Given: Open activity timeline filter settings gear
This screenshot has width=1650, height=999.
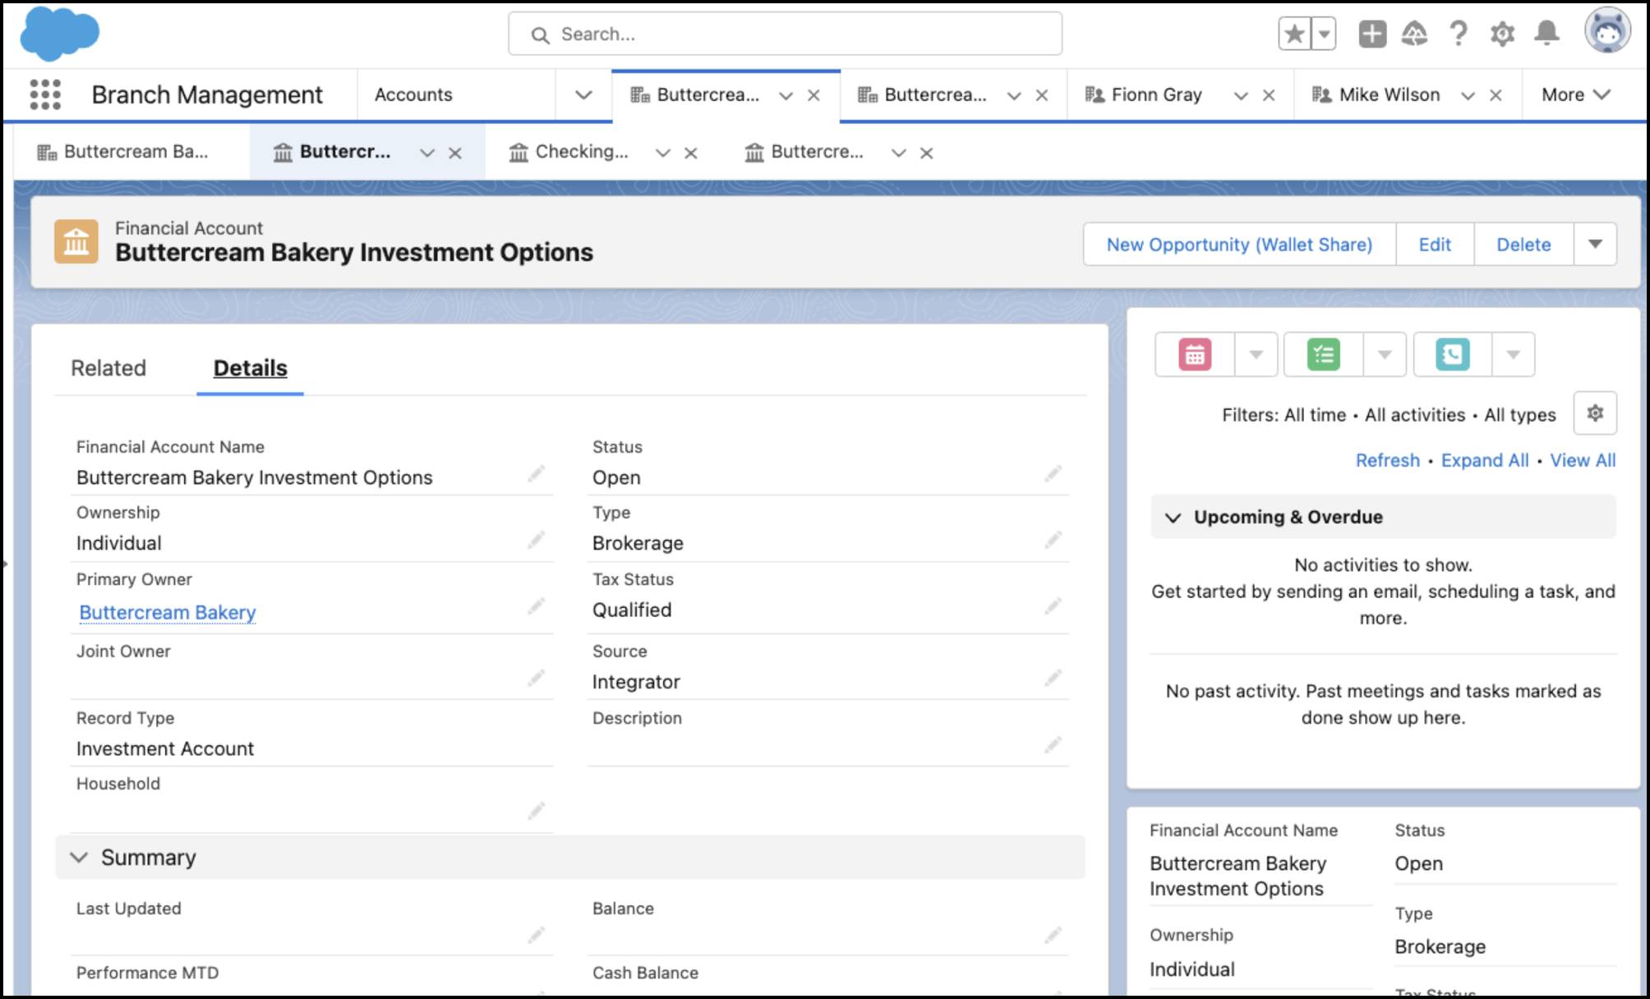Looking at the screenshot, I should tap(1595, 413).
